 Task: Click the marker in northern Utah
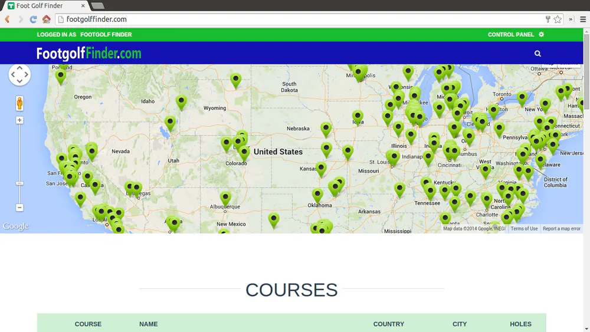(170, 123)
